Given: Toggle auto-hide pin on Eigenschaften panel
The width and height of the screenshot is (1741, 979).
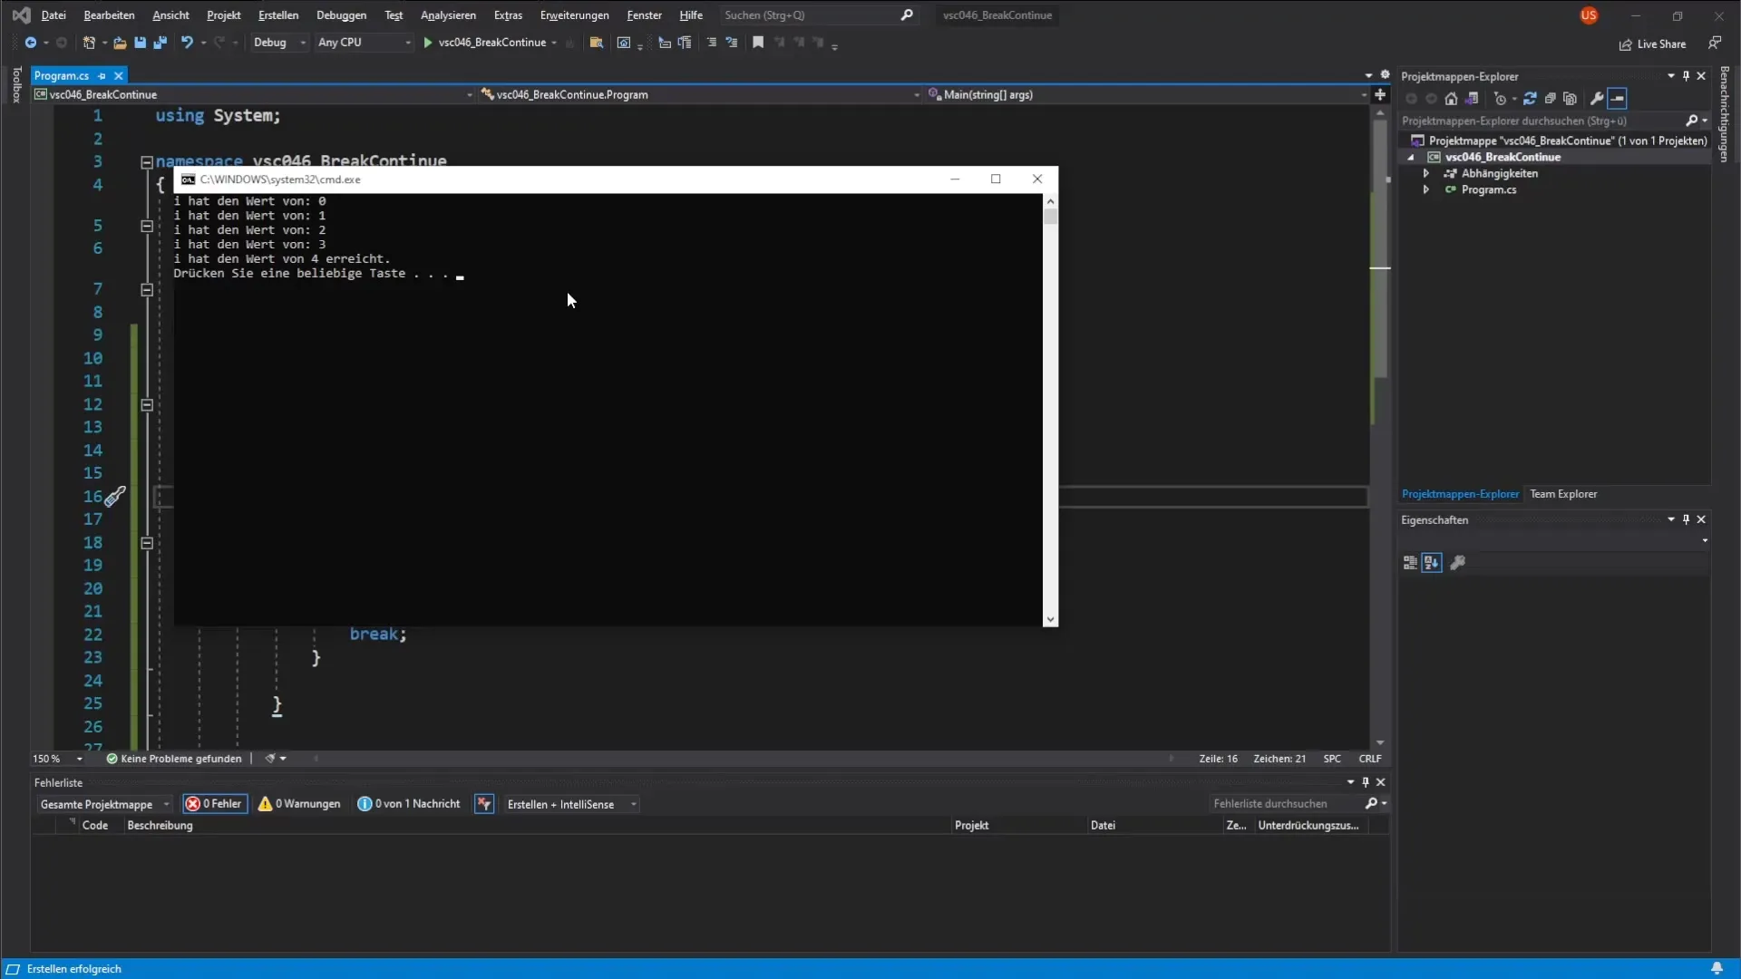Looking at the screenshot, I should pos(1686,519).
